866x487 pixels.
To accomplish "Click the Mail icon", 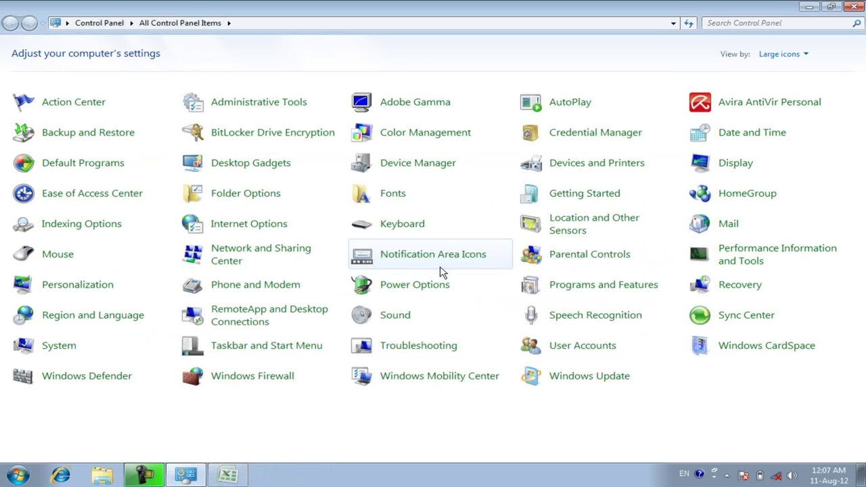I will [x=700, y=224].
